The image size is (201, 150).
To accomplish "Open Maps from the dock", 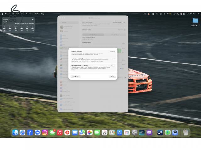I will tap(82, 132).
